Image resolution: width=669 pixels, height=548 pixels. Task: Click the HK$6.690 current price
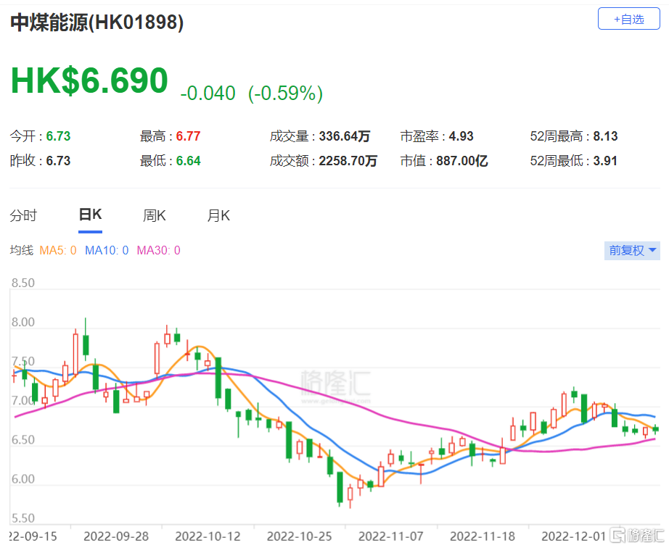pyautogui.click(x=89, y=80)
